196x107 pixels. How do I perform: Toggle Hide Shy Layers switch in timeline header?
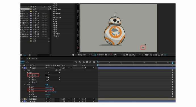(x=84, y=62)
